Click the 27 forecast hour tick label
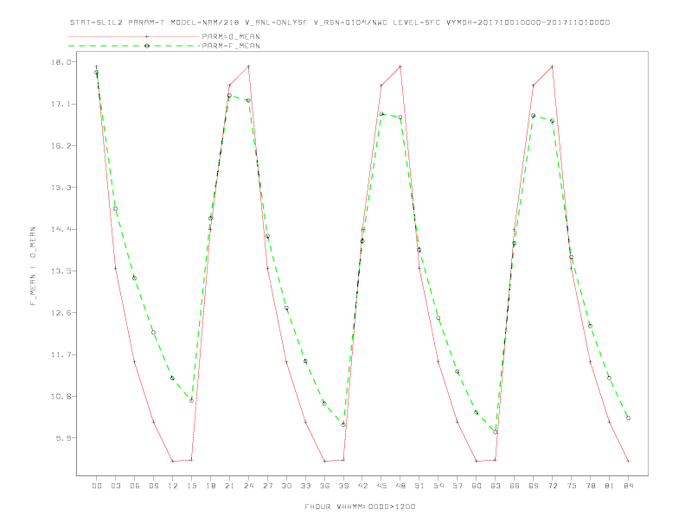 267,486
